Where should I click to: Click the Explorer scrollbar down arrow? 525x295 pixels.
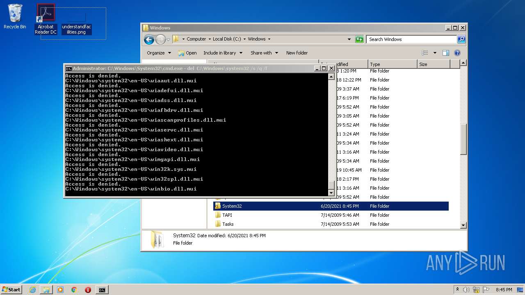(x=463, y=225)
